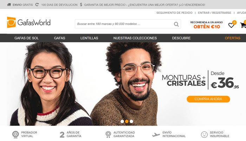The image size is (246, 141).
Task: Click the GafasWorld logo icon
Action: [11, 22]
